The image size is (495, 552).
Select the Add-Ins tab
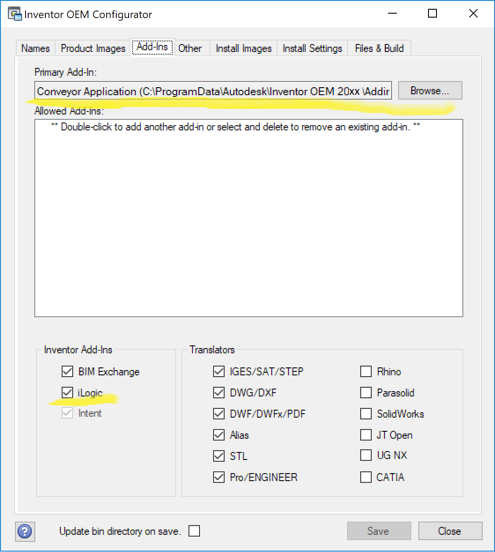[152, 47]
